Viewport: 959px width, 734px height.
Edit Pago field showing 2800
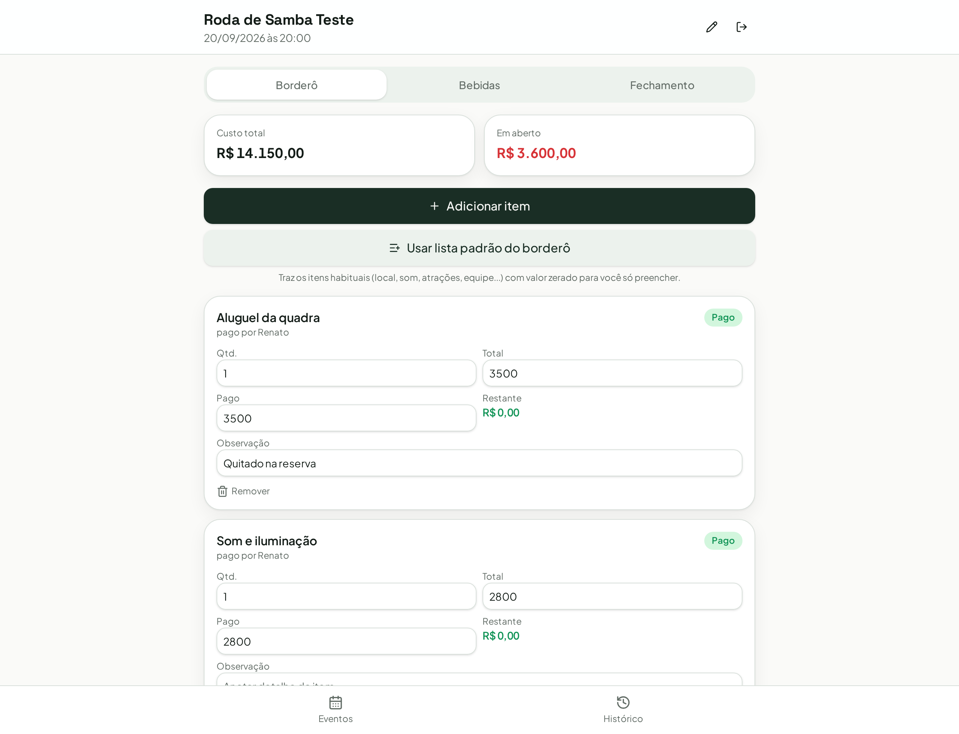tap(346, 642)
